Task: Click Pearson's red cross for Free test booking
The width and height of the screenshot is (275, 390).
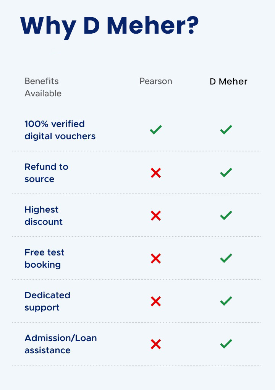Action: click(x=156, y=259)
